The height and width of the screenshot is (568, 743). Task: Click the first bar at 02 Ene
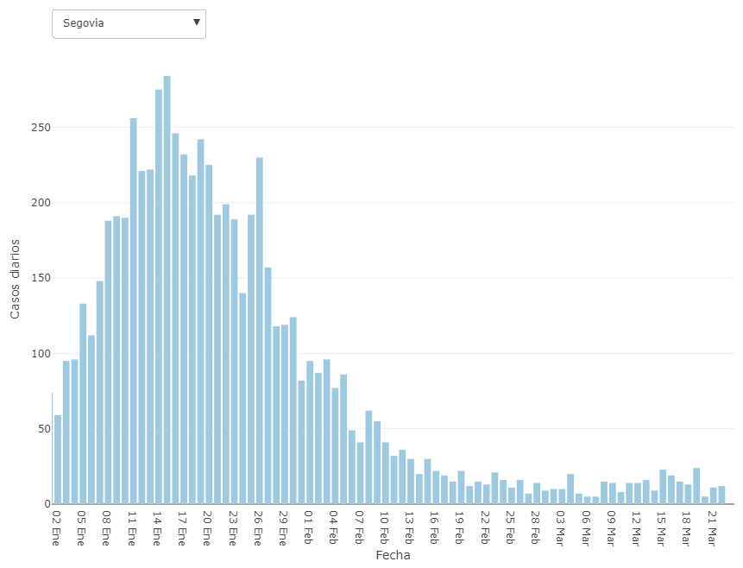(58, 459)
